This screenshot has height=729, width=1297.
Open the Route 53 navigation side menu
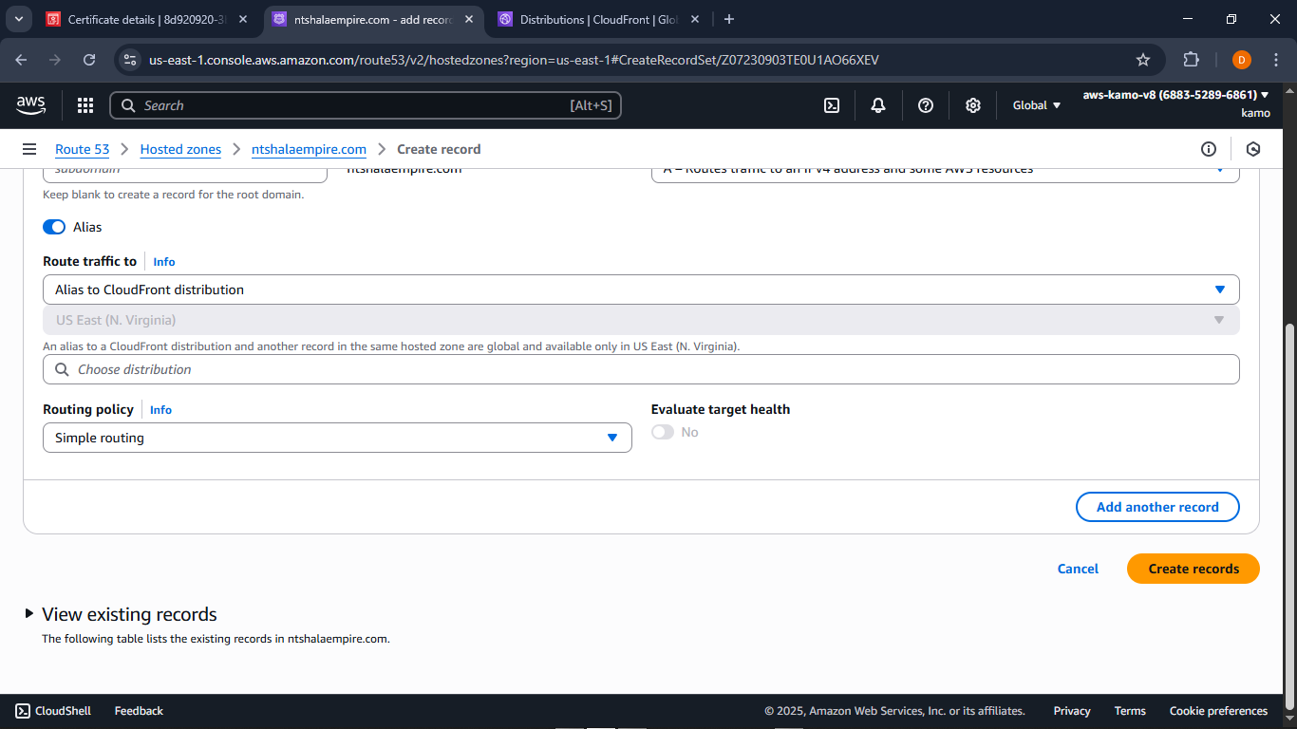[x=29, y=149]
